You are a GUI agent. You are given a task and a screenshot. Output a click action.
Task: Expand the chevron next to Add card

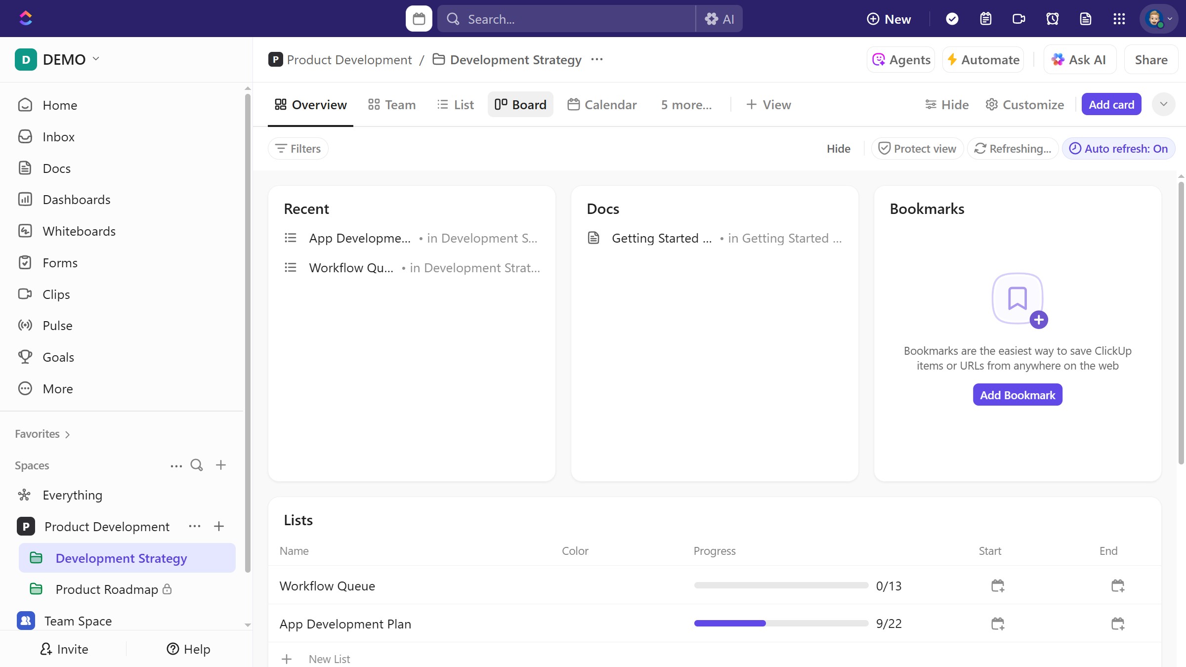[1163, 104]
